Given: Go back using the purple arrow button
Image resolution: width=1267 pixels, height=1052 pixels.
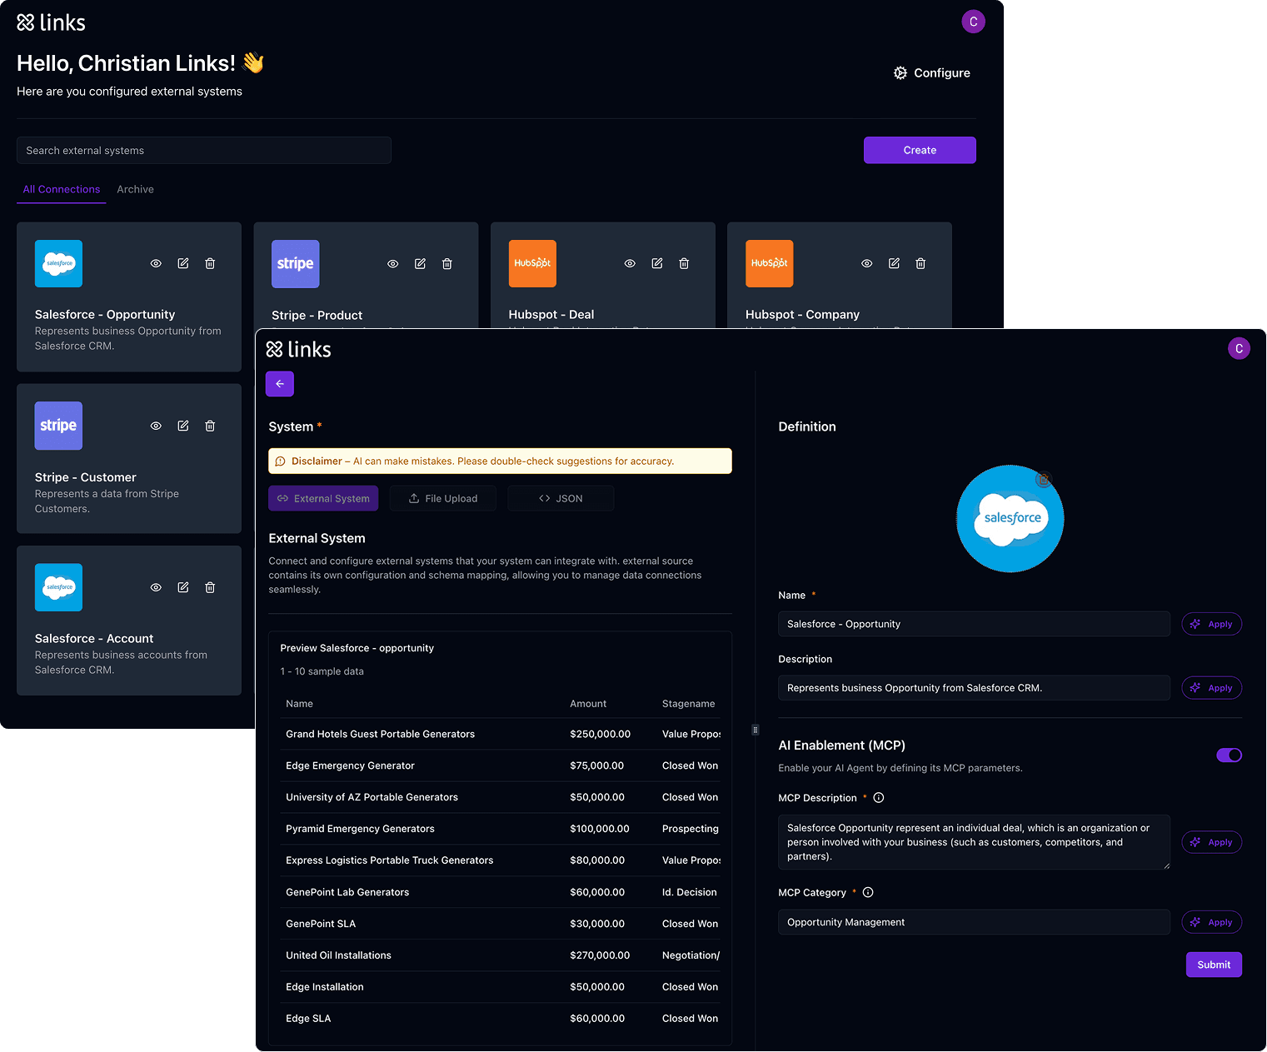Looking at the screenshot, I should (x=280, y=384).
